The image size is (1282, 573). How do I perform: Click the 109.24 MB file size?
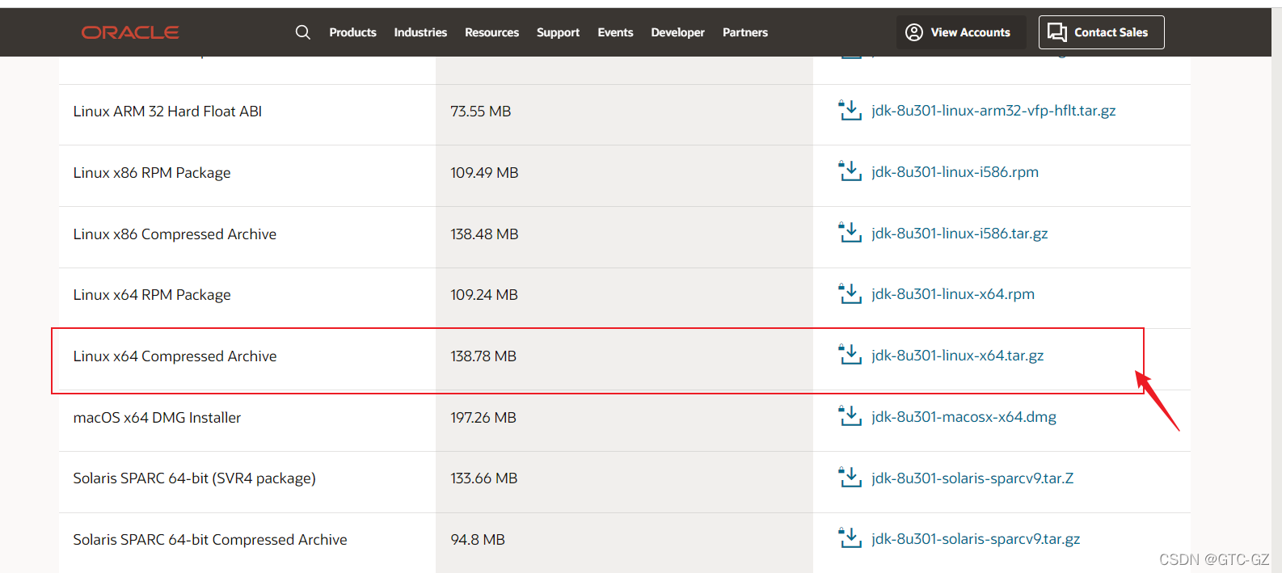click(483, 295)
